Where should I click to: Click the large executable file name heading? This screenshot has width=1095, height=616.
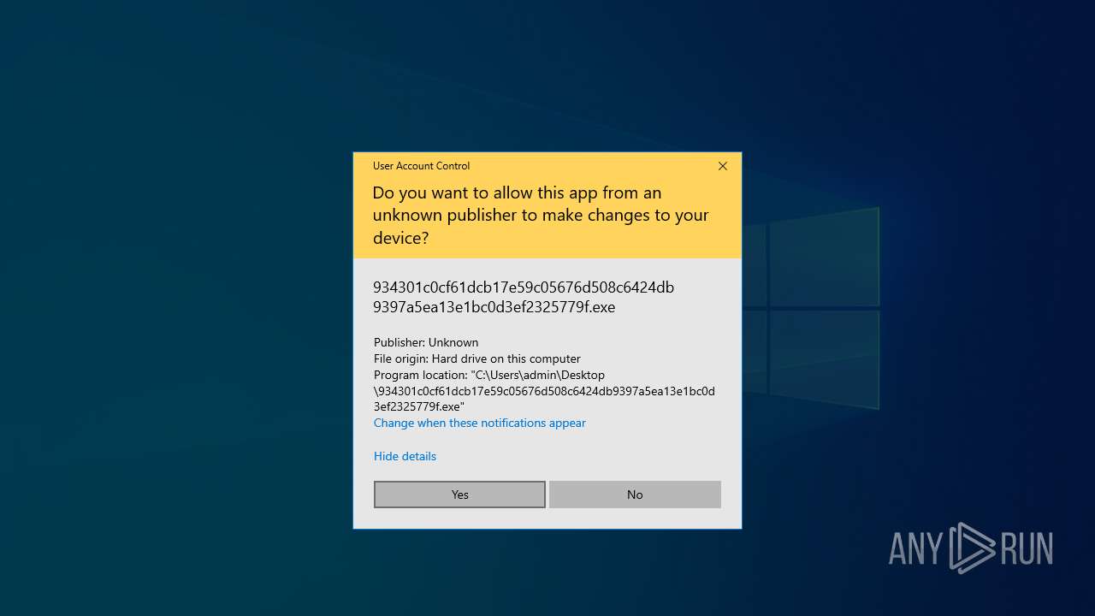tap(524, 297)
